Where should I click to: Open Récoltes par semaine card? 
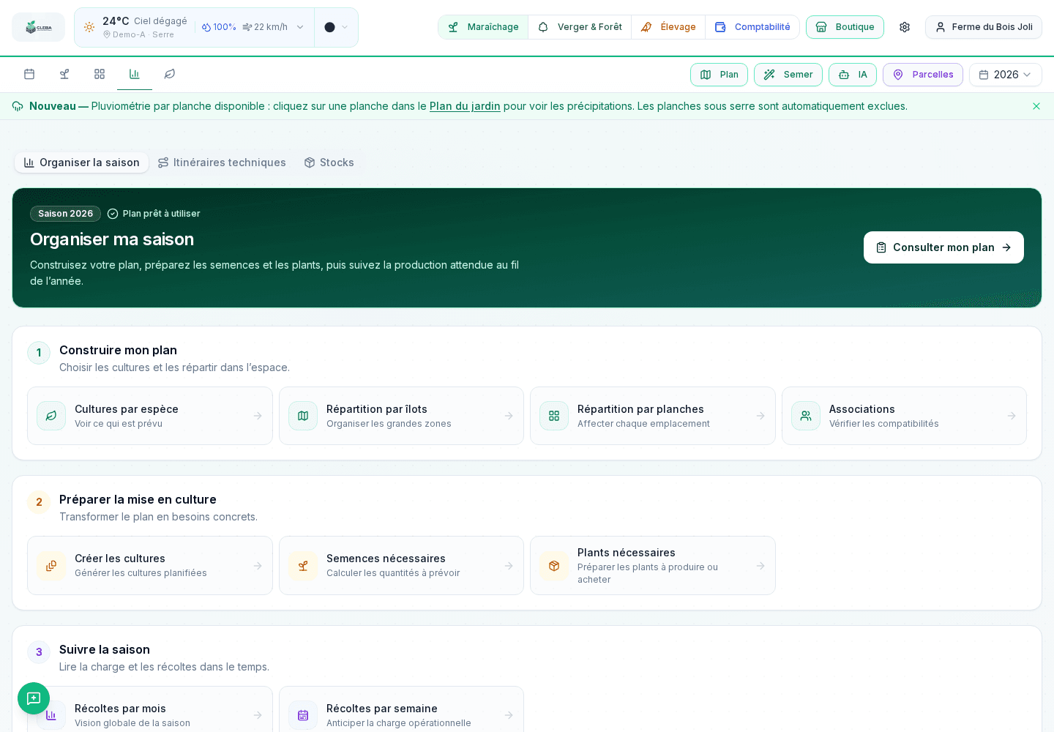point(401,710)
